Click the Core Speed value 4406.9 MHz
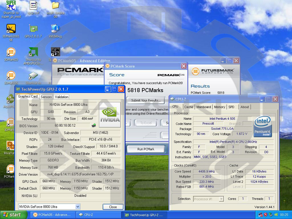The image size is (292, 219). (207, 171)
